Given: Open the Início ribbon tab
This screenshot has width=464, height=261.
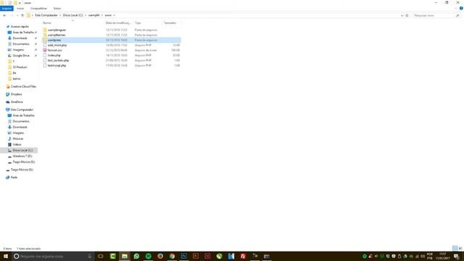Looking at the screenshot, I should (x=20, y=9).
